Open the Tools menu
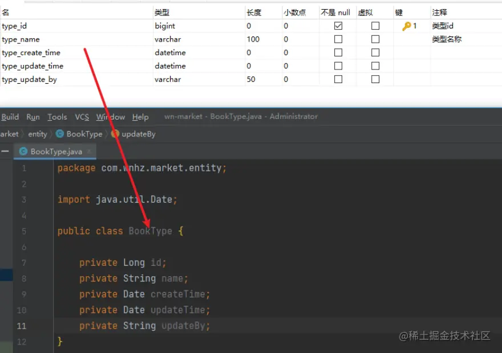Image resolution: width=502 pixels, height=353 pixels. point(57,117)
